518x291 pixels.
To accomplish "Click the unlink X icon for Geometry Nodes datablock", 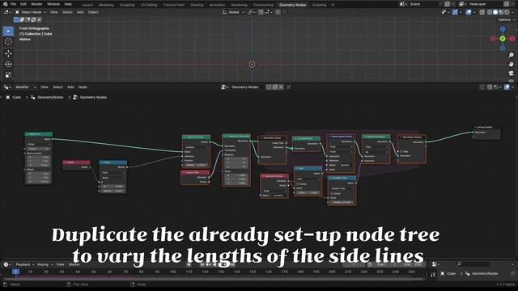I will pos(281,87).
